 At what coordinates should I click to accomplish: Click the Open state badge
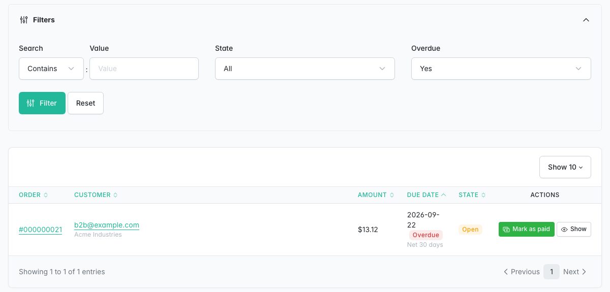pos(470,230)
